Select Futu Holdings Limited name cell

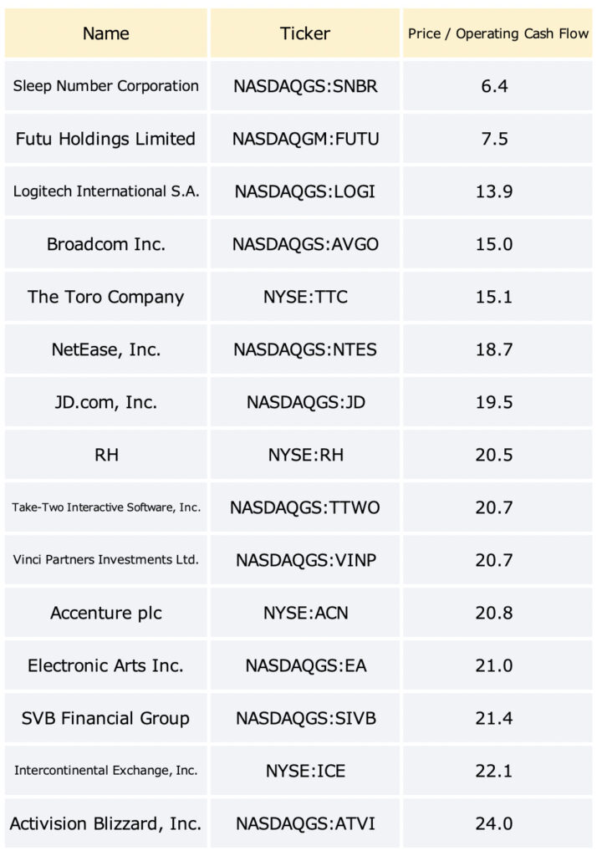[x=106, y=139]
